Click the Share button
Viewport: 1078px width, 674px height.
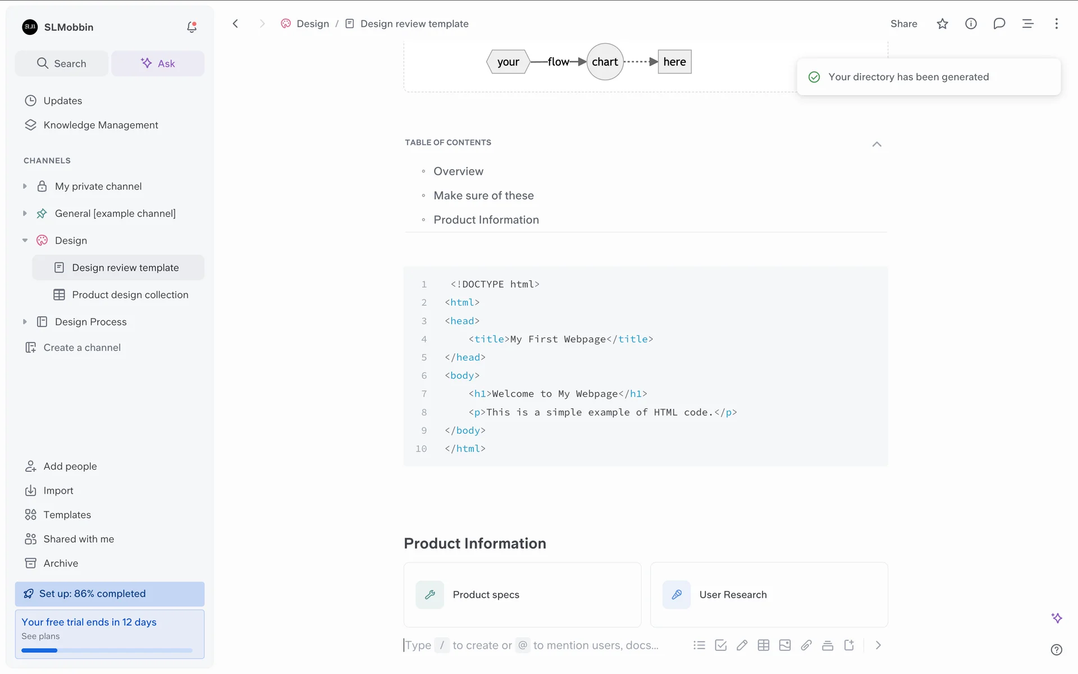coord(903,24)
